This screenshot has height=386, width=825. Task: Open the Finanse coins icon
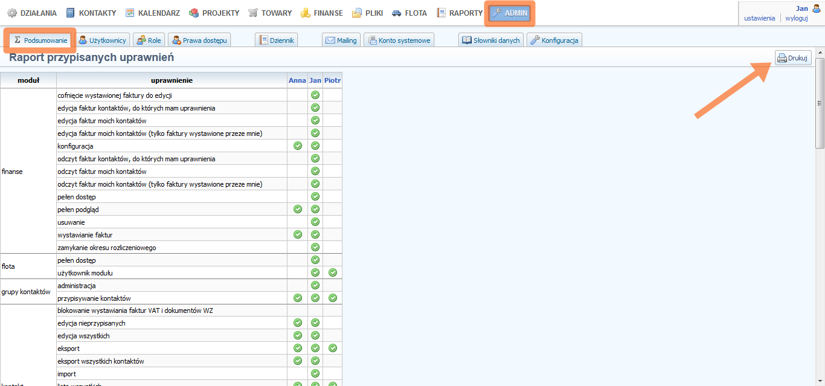[x=306, y=13]
